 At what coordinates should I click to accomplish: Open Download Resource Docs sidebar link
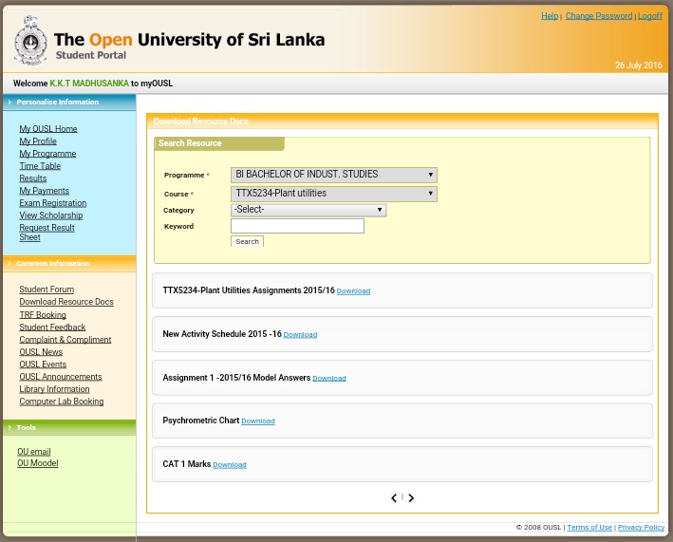click(x=66, y=302)
